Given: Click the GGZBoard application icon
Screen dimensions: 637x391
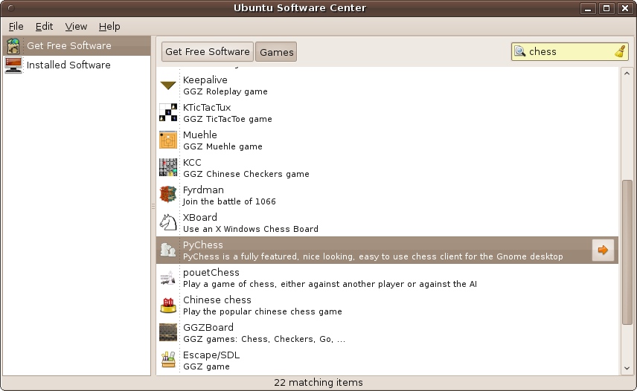Looking at the screenshot, I should (x=167, y=332).
